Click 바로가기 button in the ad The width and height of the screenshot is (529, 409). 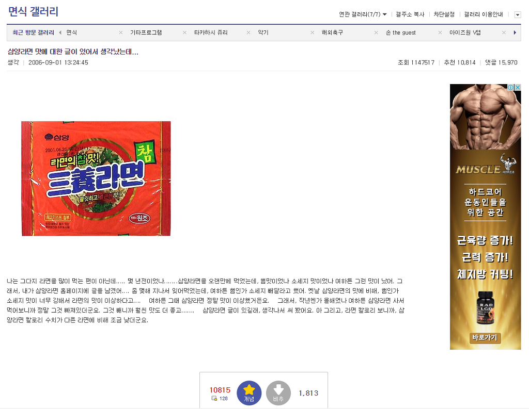click(x=485, y=338)
